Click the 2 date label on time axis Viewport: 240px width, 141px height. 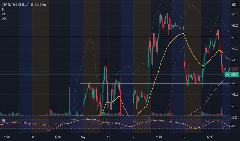133,137
